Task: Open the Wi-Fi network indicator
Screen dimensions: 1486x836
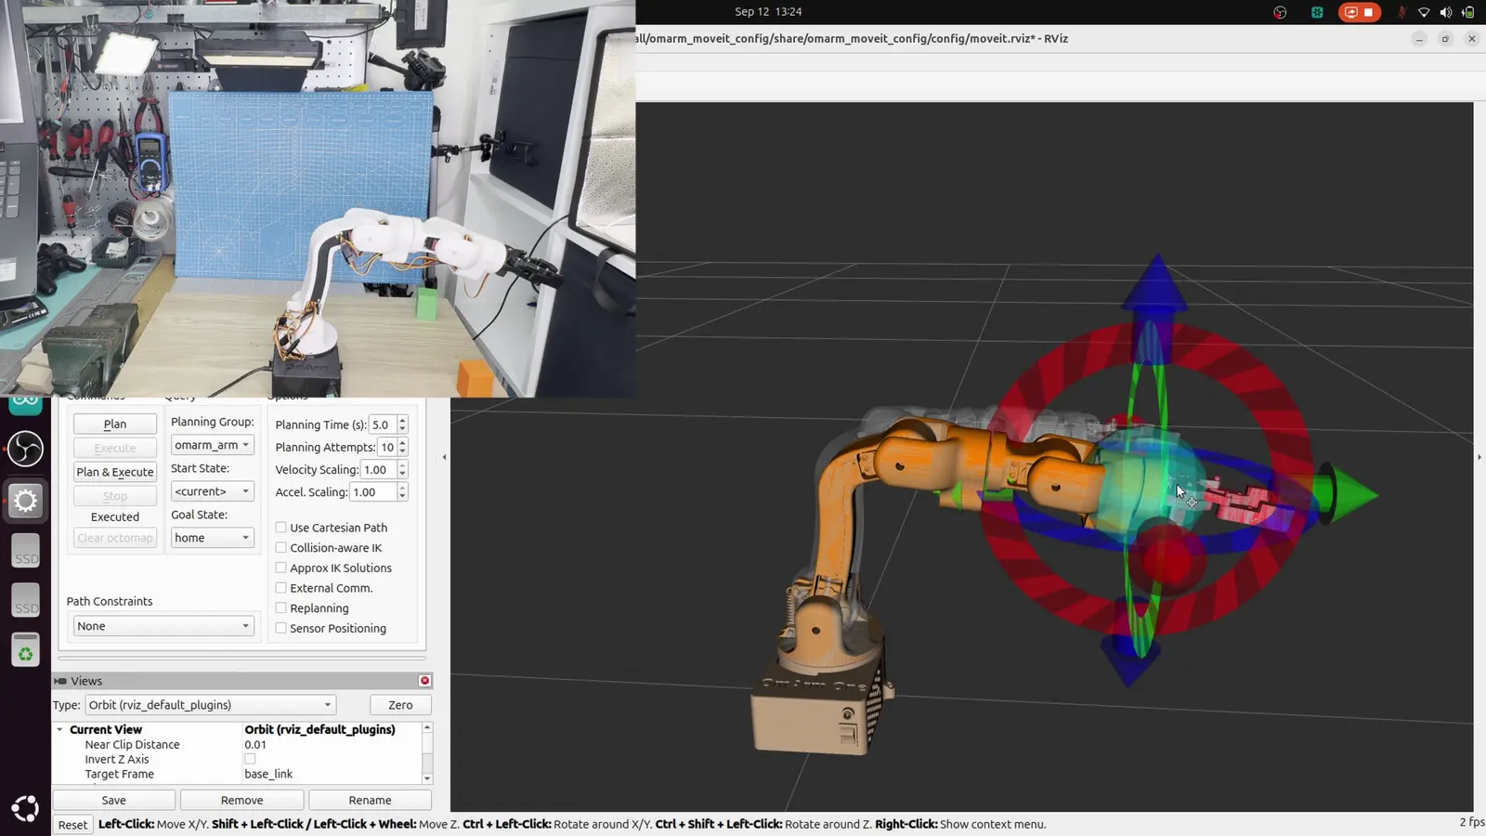Action: [x=1424, y=12]
